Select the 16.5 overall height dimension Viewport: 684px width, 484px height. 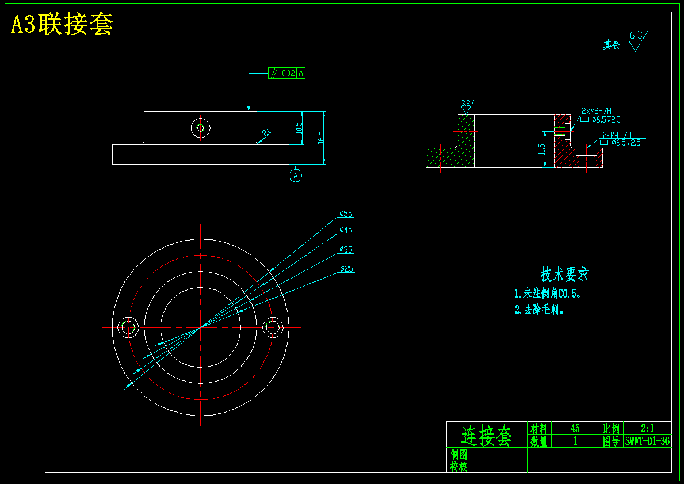(320, 138)
